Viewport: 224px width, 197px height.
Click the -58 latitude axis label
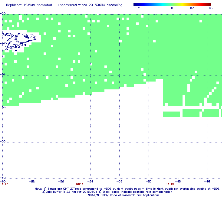point(3,141)
